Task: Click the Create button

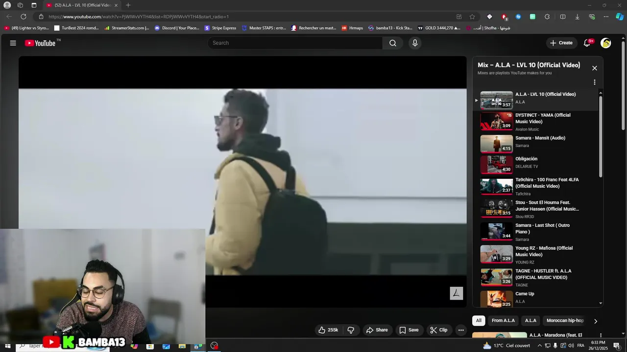Action: click(x=561, y=43)
